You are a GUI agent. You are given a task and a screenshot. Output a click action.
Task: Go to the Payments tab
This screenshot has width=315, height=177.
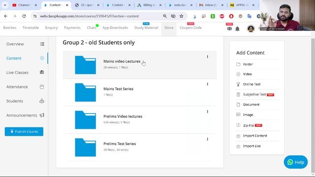coord(72,28)
